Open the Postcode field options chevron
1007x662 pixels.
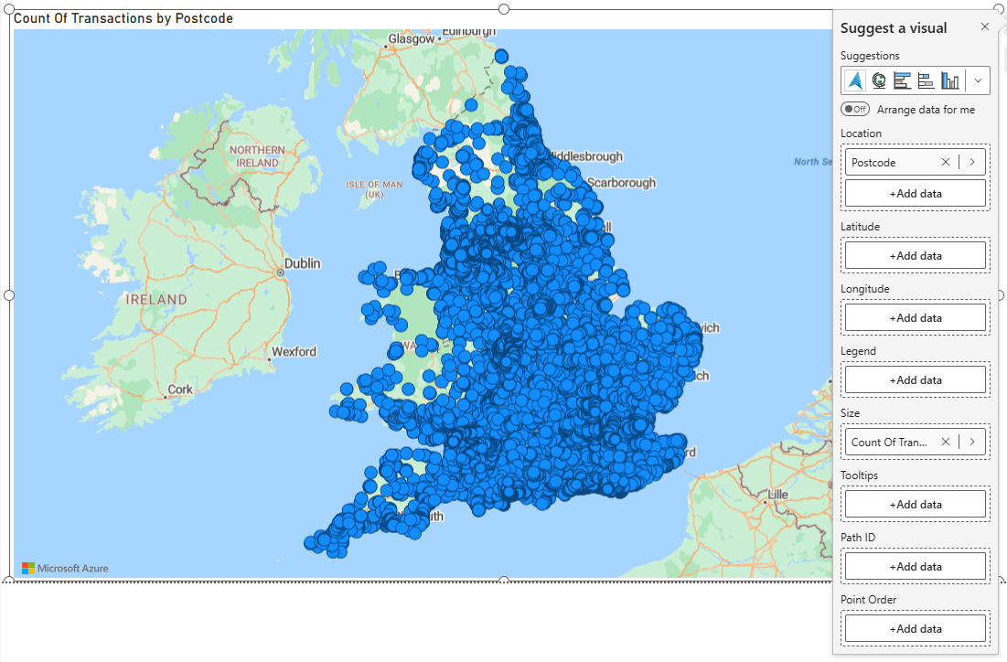971,161
